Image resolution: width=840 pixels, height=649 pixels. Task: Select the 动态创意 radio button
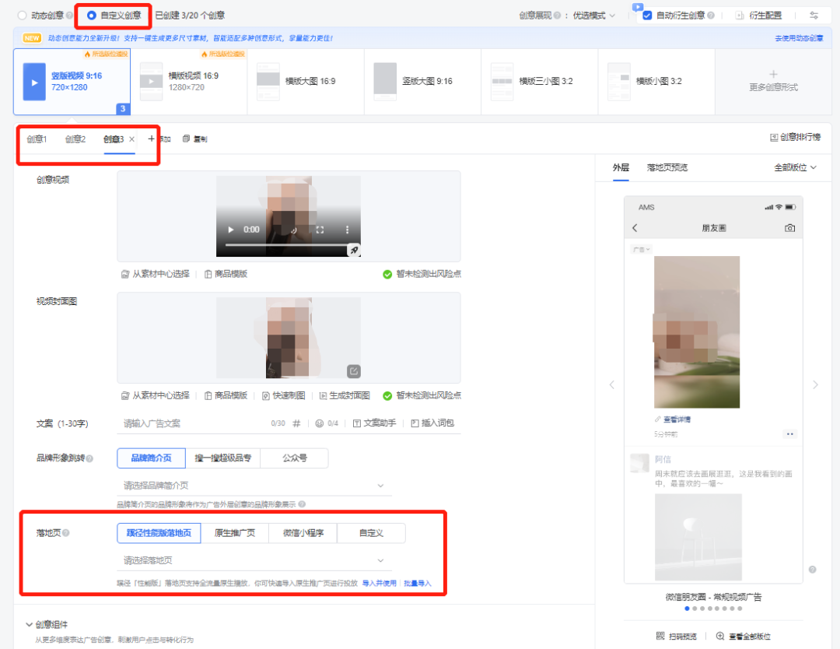22,15
